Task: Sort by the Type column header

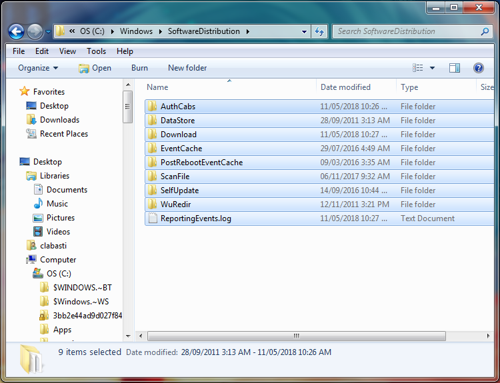Action: point(436,87)
